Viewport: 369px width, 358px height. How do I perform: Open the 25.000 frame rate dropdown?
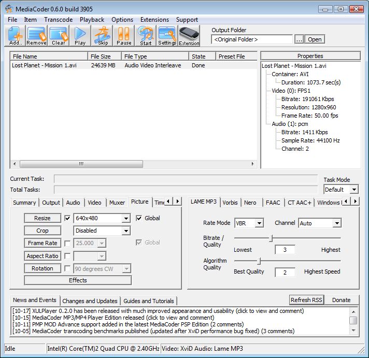click(102, 243)
